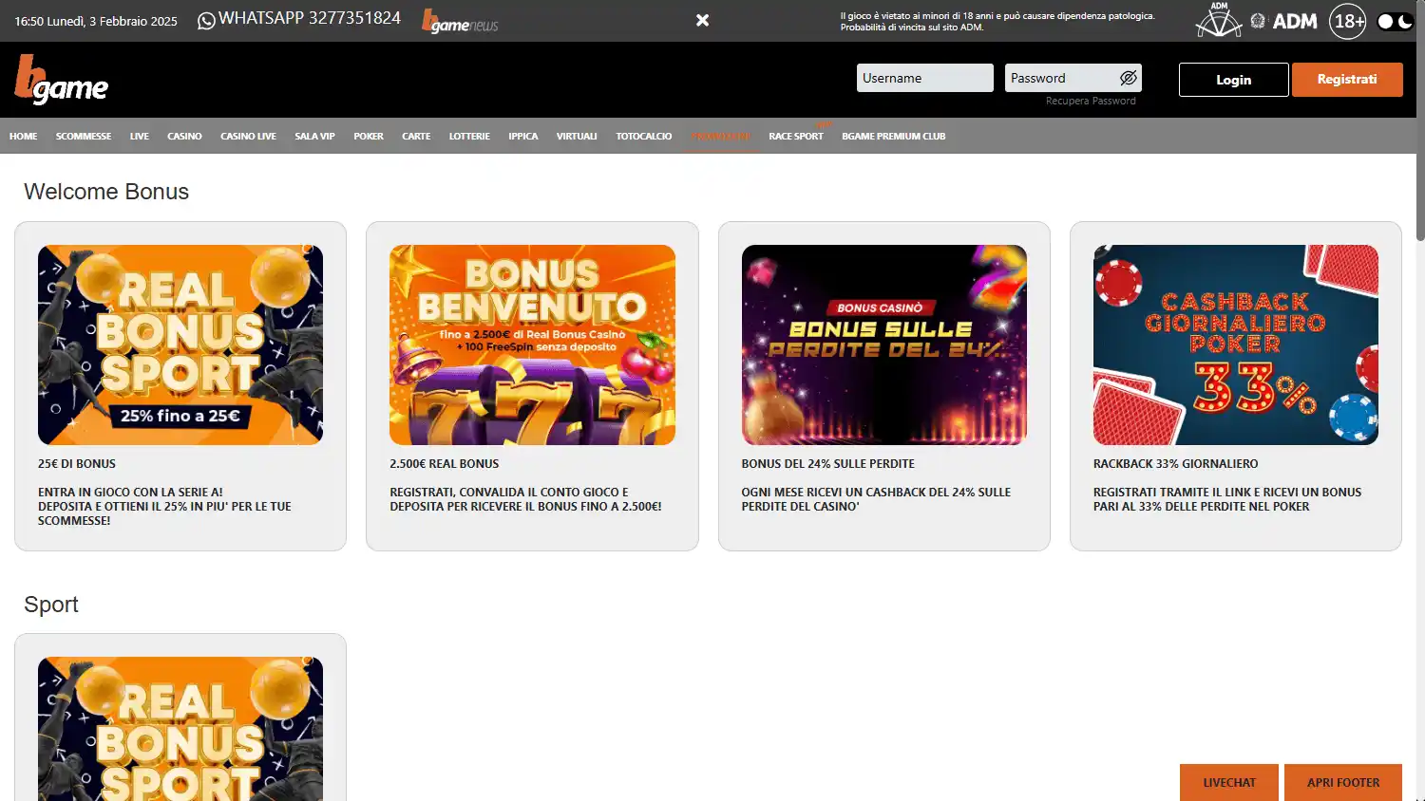Open the POKER menu item
1425x801 pixels.
[x=369, y=136]
